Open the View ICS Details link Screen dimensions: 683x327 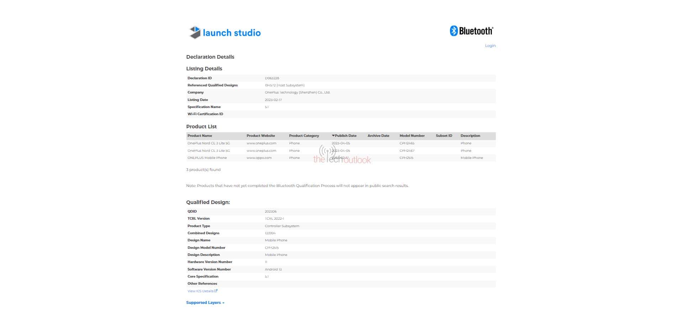pyautogui.click(x=202, y=291)
